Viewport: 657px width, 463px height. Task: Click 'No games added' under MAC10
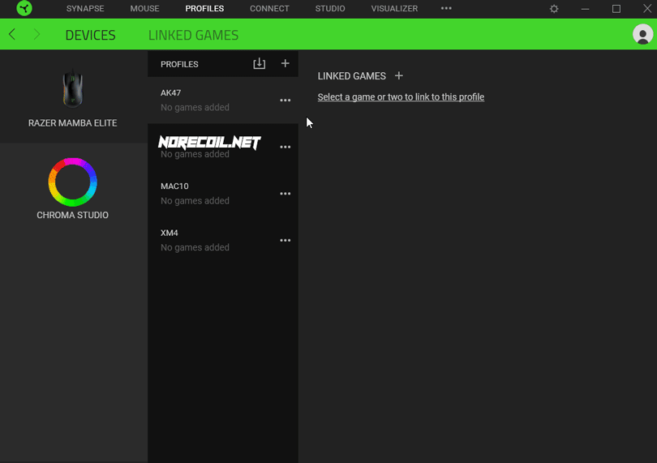[x=195, y=201]
